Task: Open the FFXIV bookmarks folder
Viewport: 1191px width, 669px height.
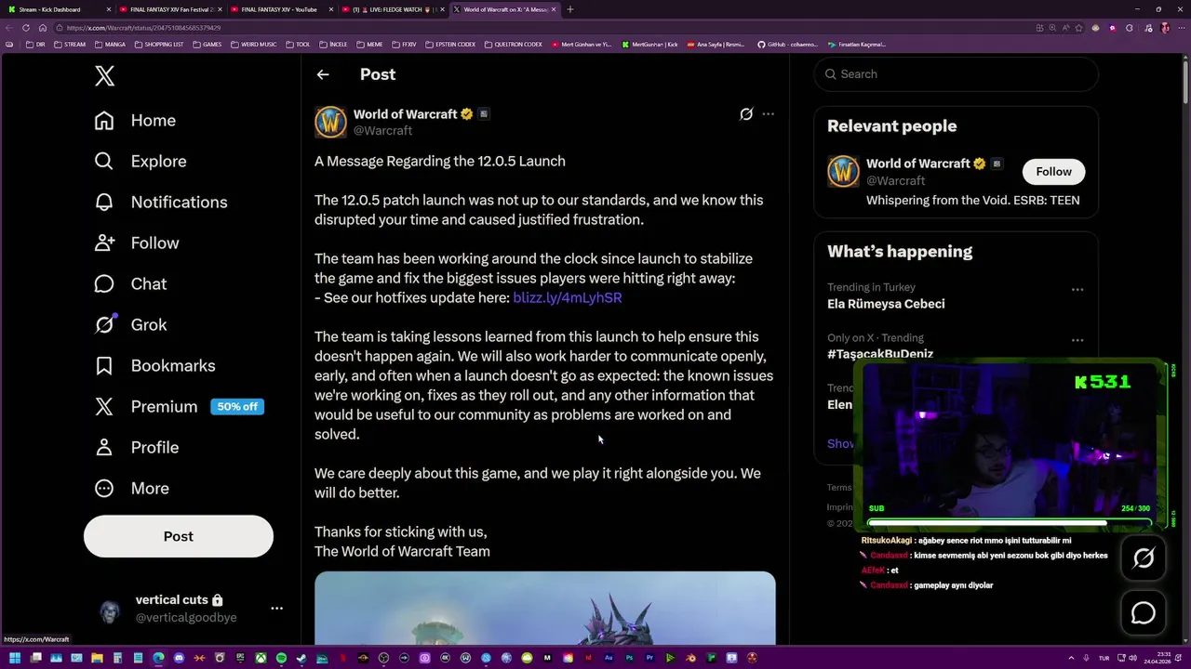Action: coord(405,45)
